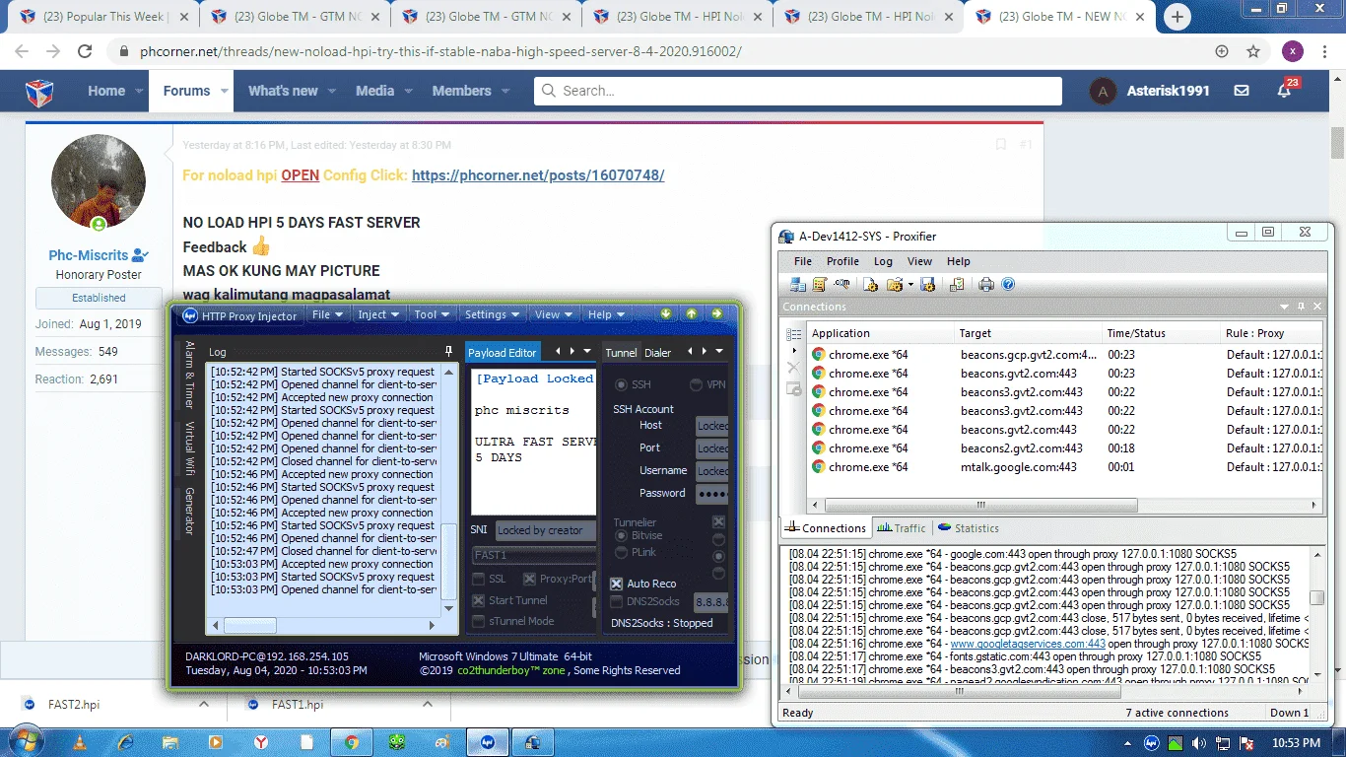
Task: Reload the page in Chrome
Action: pyautogui.click(x=85, y=51)
